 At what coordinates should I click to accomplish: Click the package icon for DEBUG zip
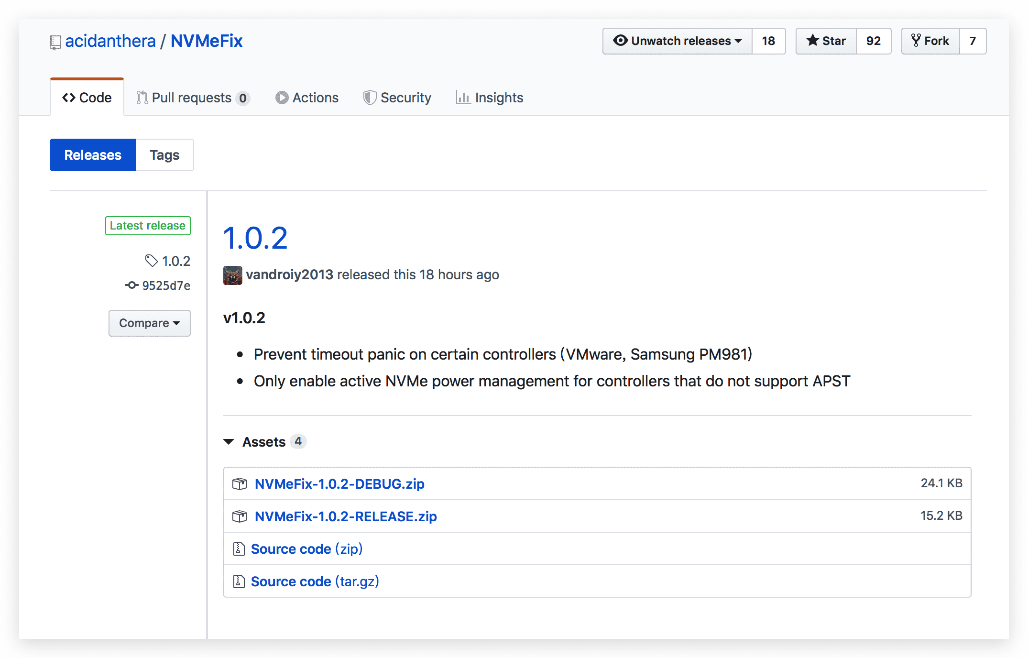[x=240, y=484]
